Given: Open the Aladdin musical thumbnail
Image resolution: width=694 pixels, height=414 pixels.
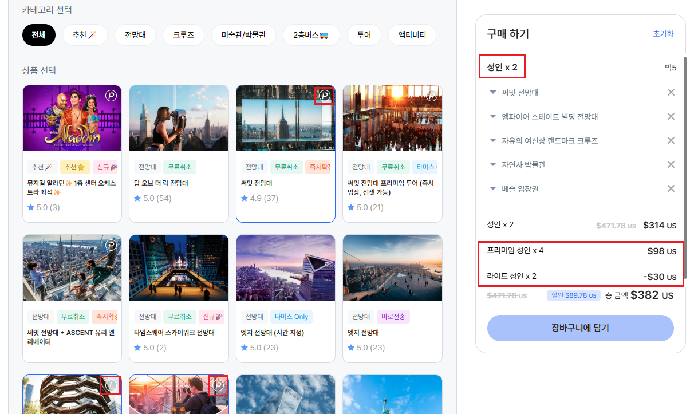Looking at the screenshot, I should click(x=72, y=119).
